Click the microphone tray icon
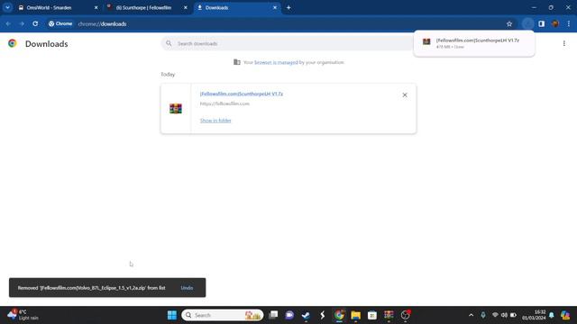This screenshot has height=324, width=577. [x=483, y=315]
